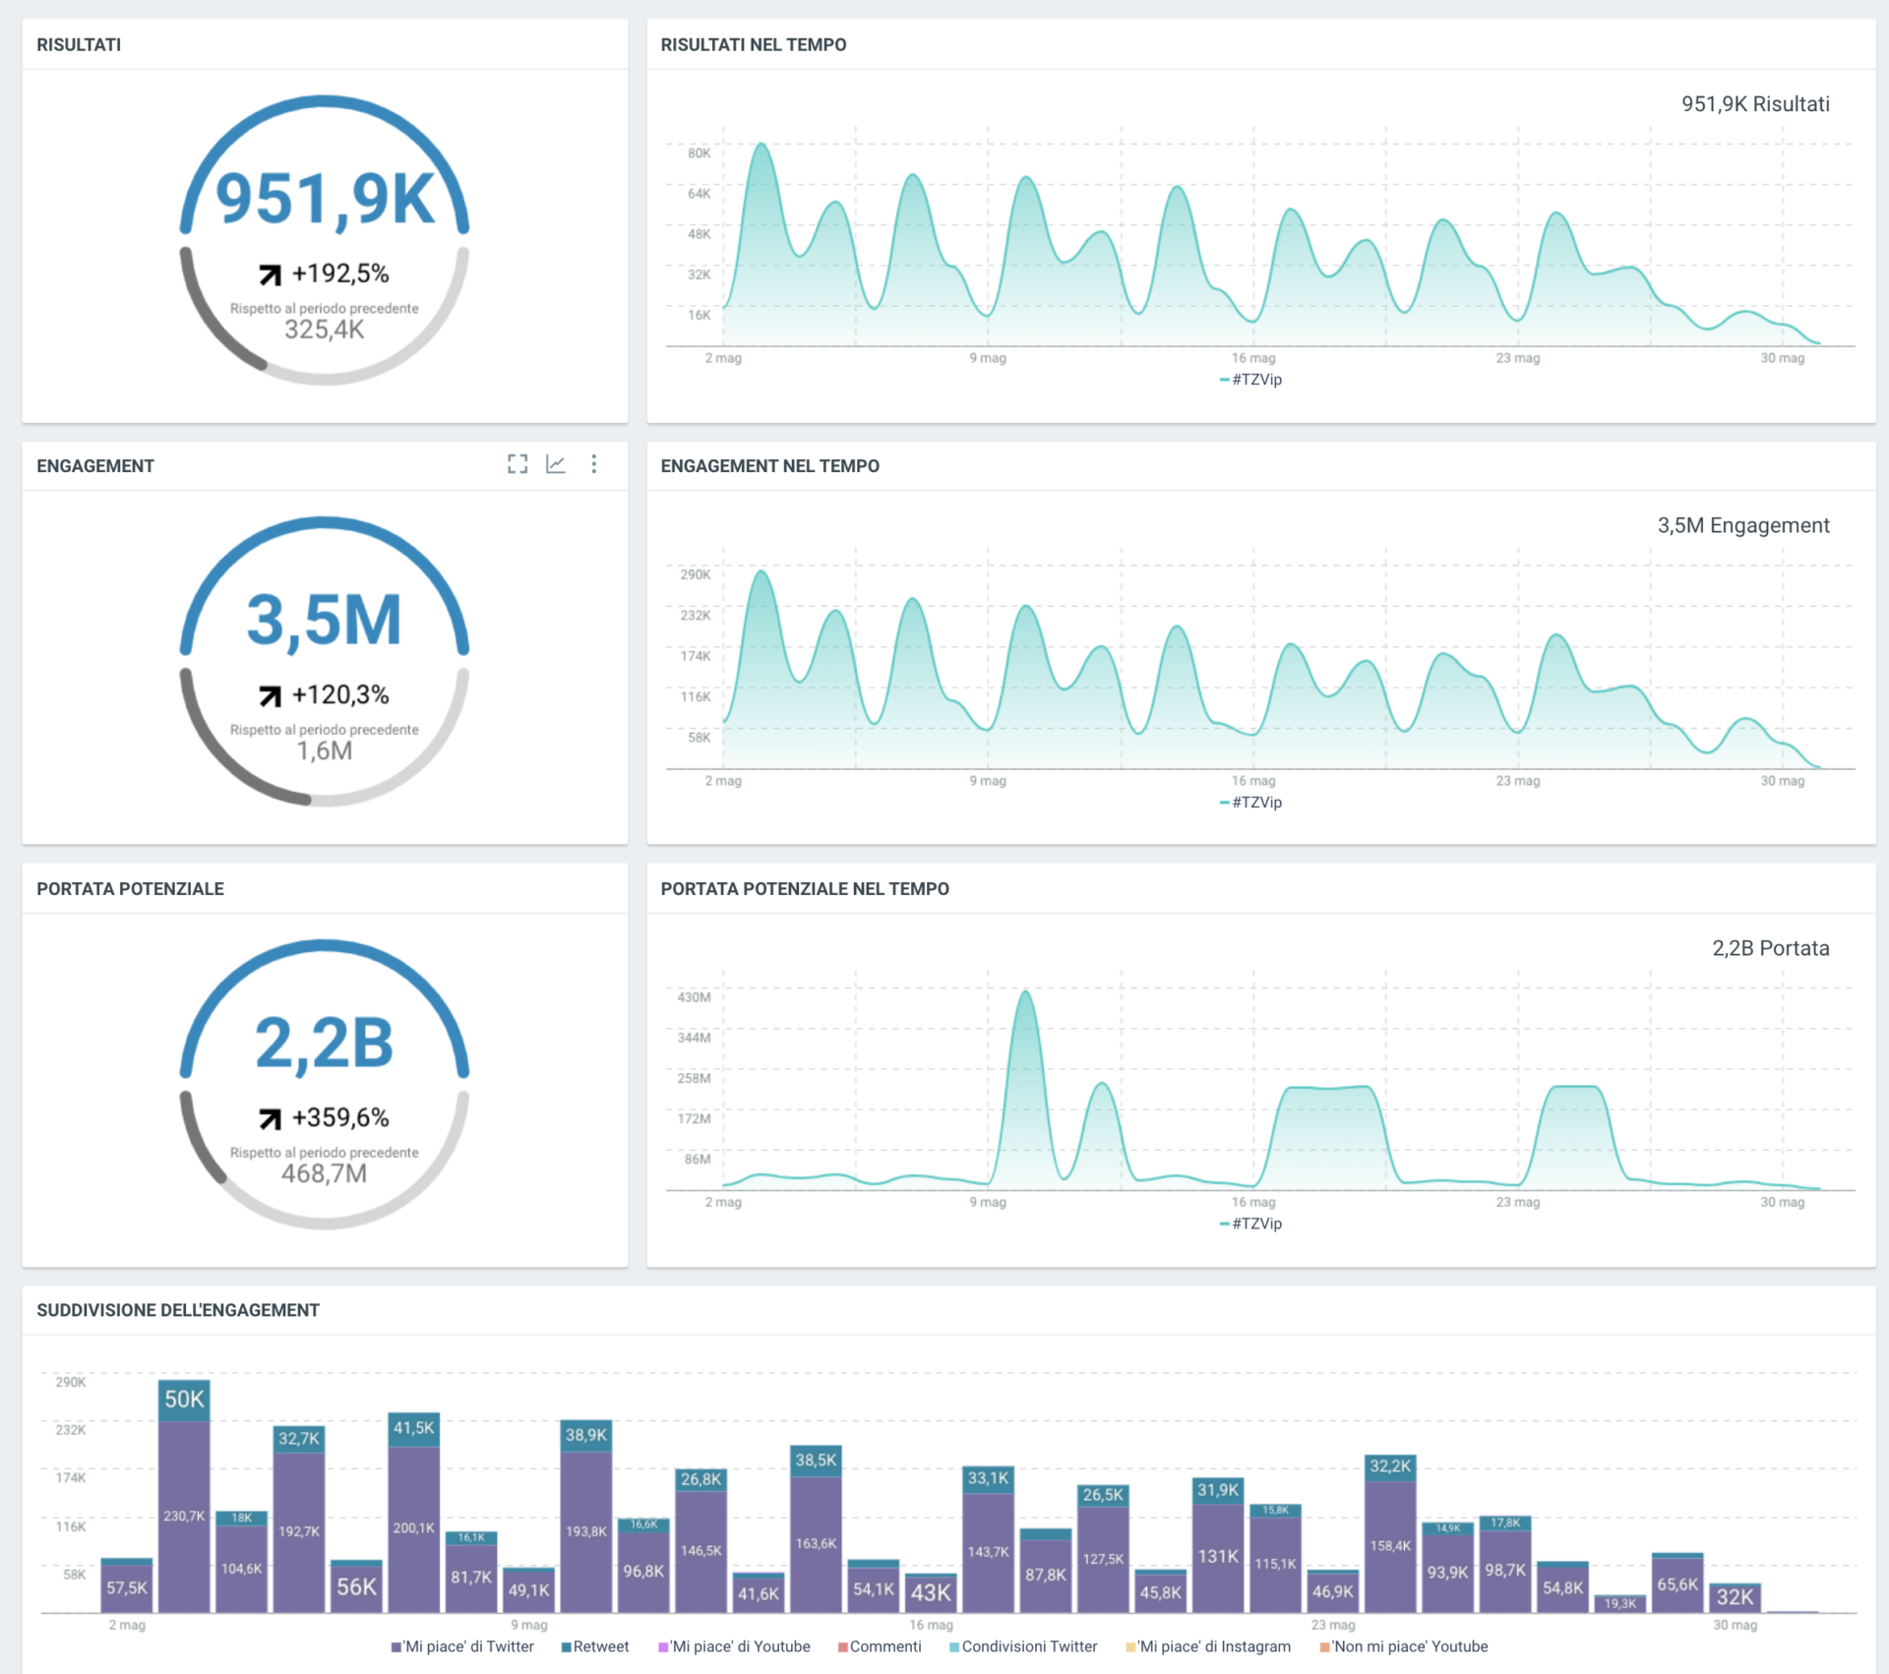Open the chart view icon in Engagement panel
This screenshot has height=1674, width=1889.
556,464
